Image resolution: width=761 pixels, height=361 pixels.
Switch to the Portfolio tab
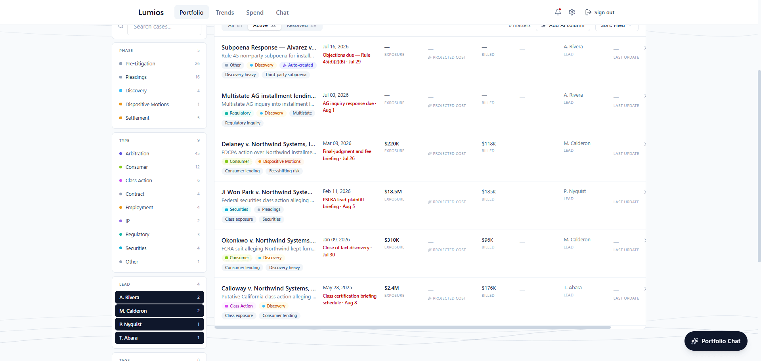pyautogui.click(x=191, y=12)
